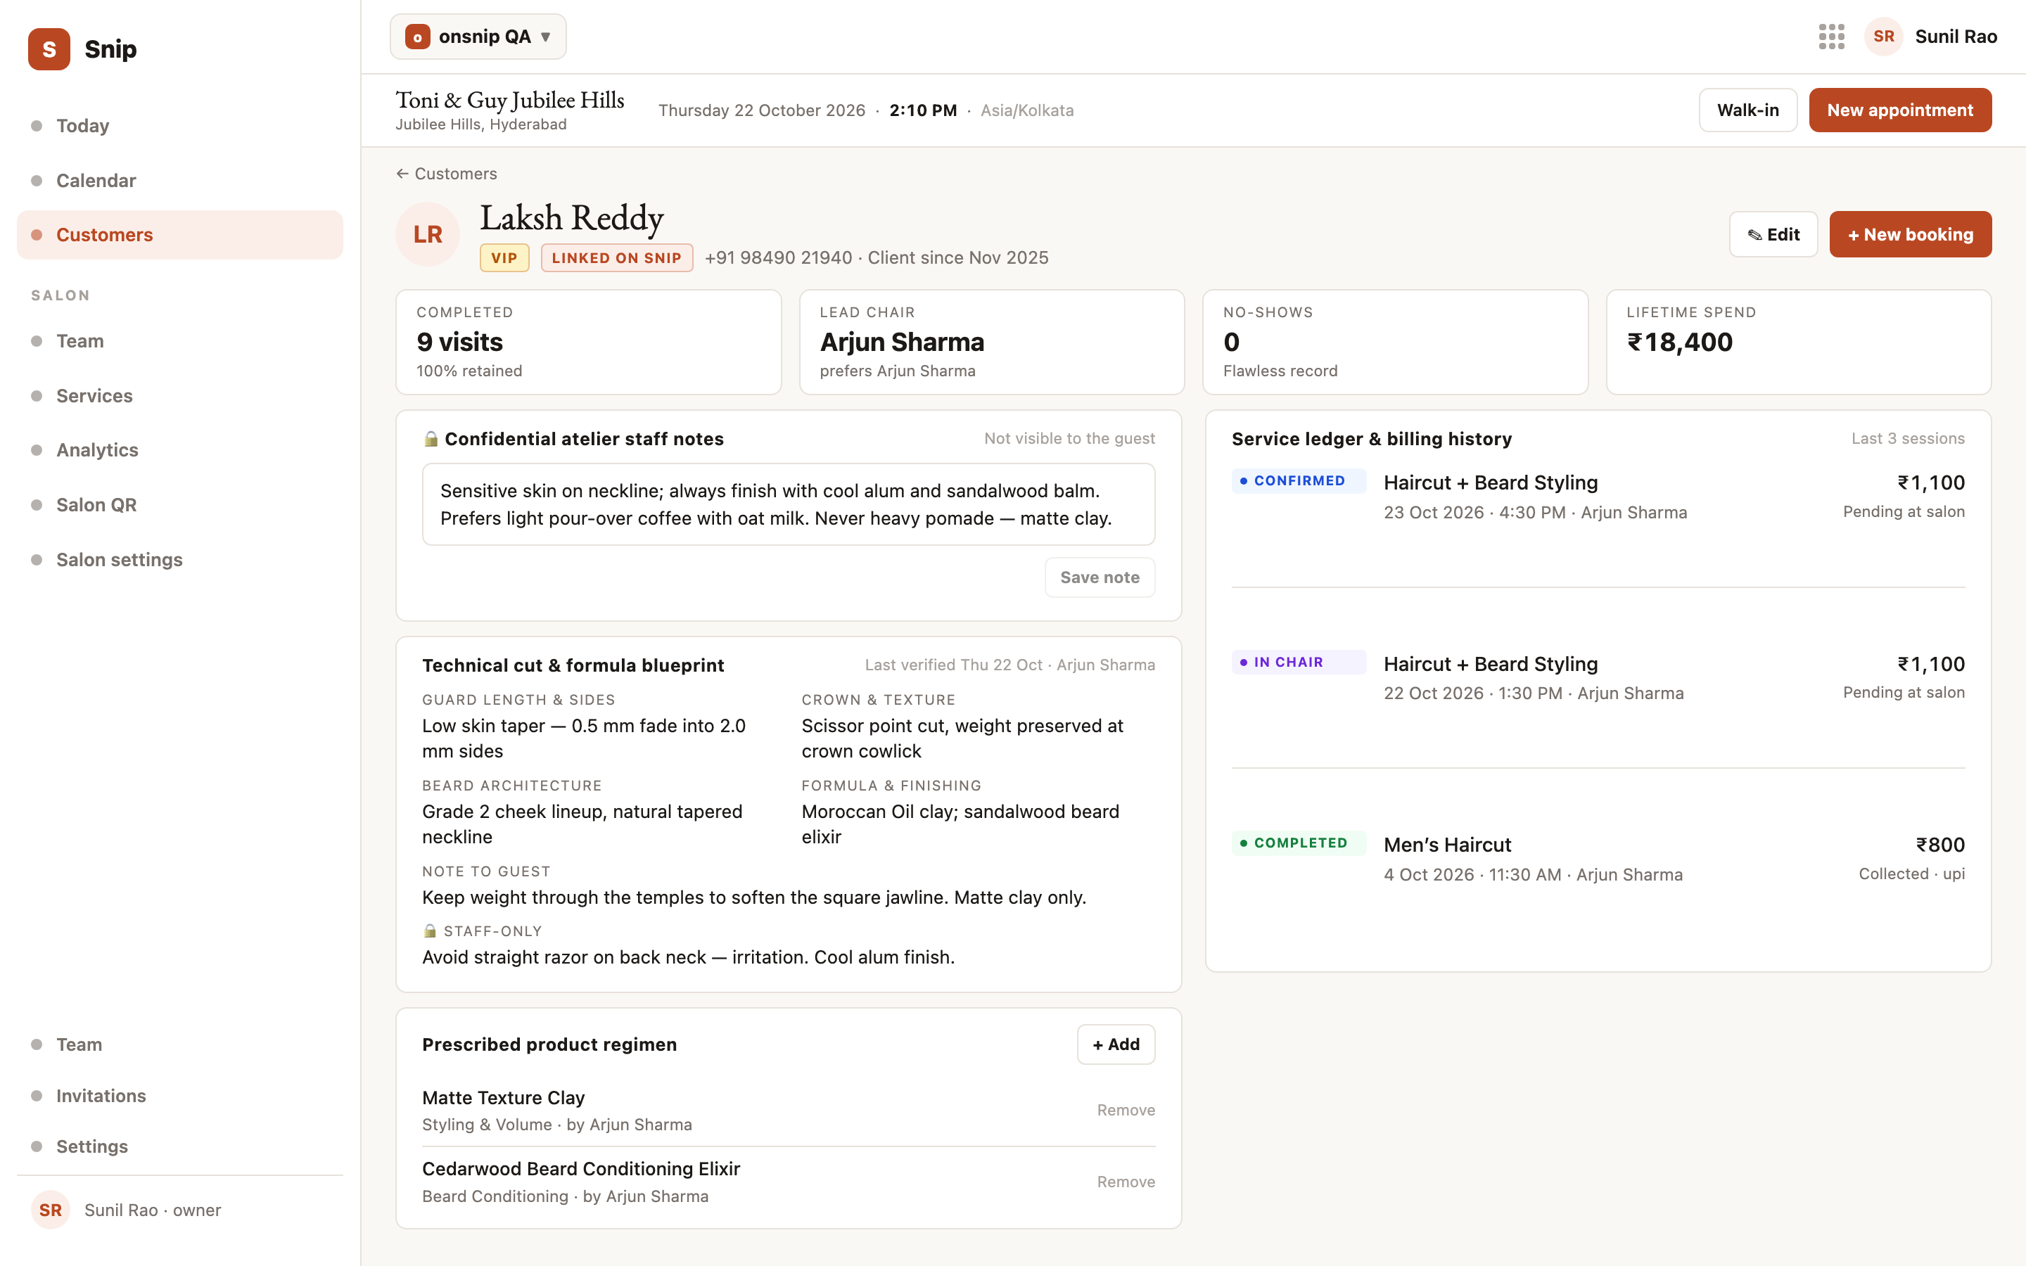Image resolution: width=2026 pixels, height=1266 pixels.
Task: Click the Snip logo icon
Action: tap(49, 49)
